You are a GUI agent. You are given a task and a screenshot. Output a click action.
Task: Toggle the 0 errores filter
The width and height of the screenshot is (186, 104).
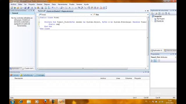(14, 75)
